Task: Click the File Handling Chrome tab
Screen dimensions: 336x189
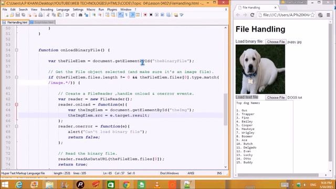Action: click(256, 7)
